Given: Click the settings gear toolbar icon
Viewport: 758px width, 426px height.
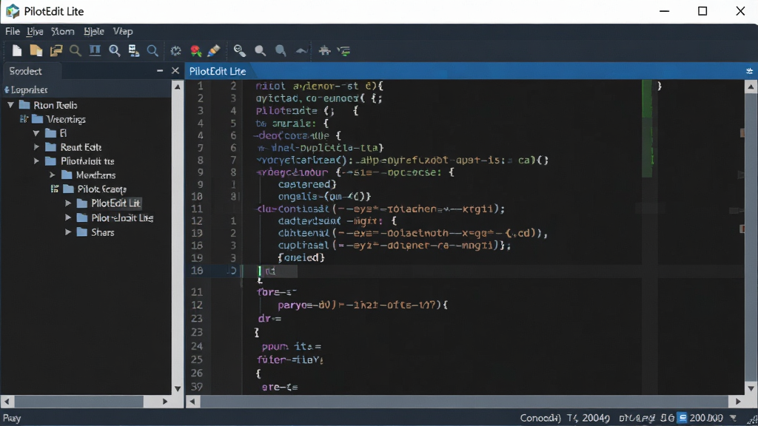Looking at the screenshot, I should coord(176,51).
